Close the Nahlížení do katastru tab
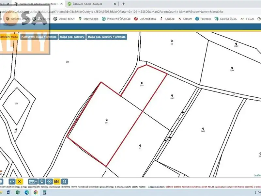The width and height of the screenshot is (261, 196). coord(61,4)
